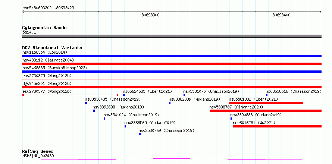Click the nsv5624535 (Ebert2021) label

tap(148, 91)
